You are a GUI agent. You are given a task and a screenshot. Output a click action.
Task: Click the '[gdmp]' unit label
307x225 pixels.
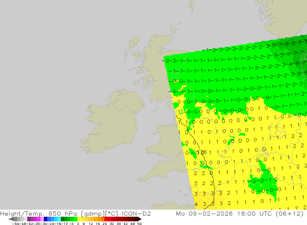click(93, 214)
